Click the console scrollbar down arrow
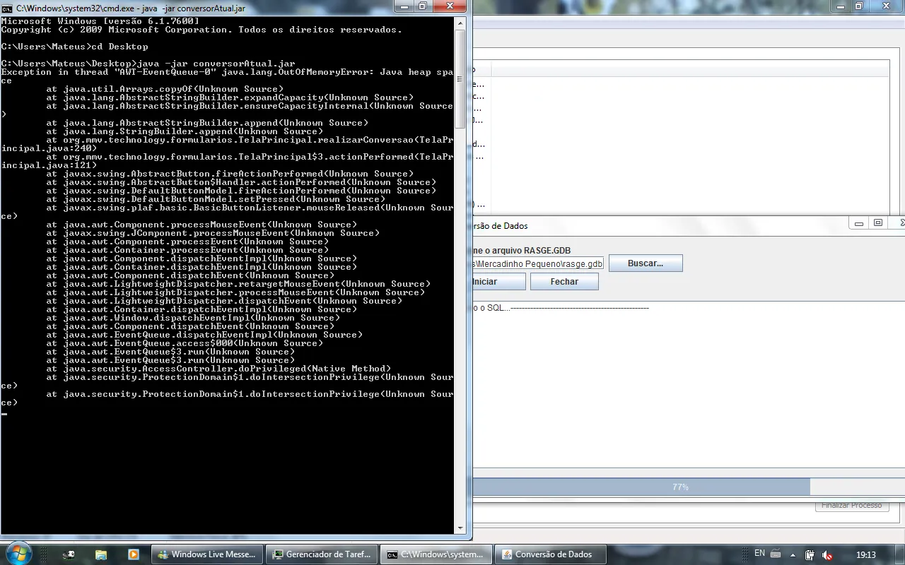 (x=460, y=528)
